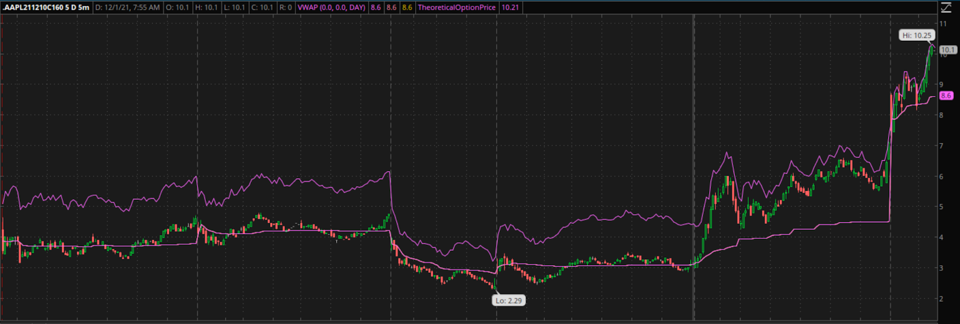Viewport: 960px width, 324px height.
Task: Click the Hi: 10.25 price bubble
Action: click(x=917, y=35)
